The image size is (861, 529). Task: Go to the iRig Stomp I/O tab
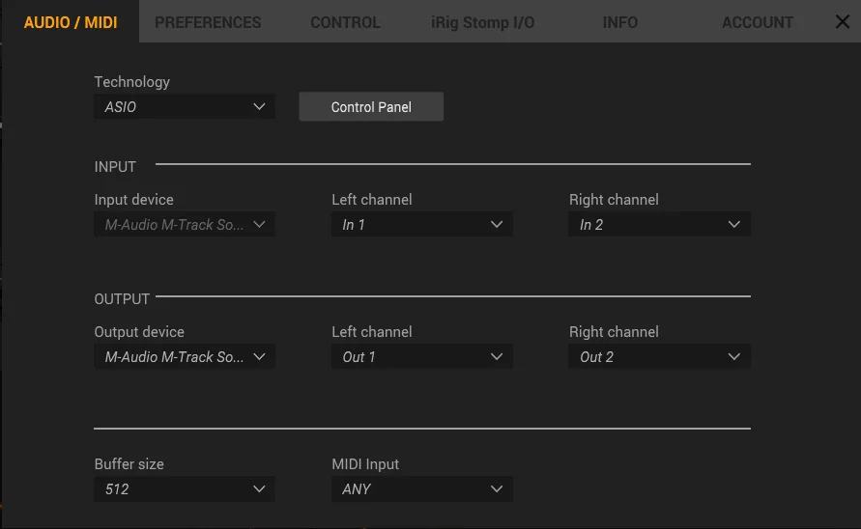click(482, 22)
